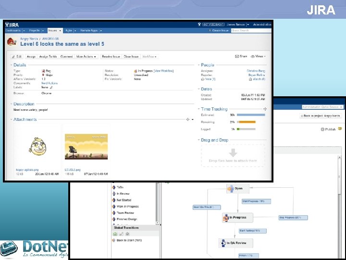Click the feedback lightbulb icon
The image size is (346, 260).
pyautogui.click(x=199, y=25)
